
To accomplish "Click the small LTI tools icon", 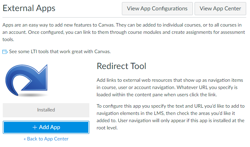I will pos(5,52).
